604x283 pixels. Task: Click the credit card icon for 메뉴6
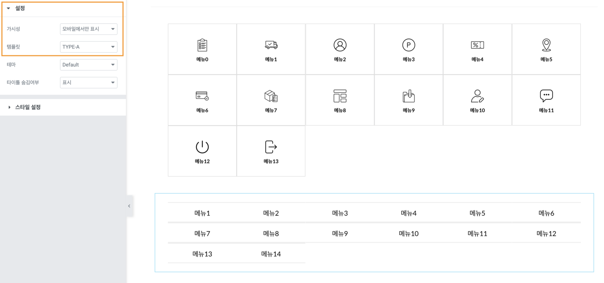[x=202, y=96]
